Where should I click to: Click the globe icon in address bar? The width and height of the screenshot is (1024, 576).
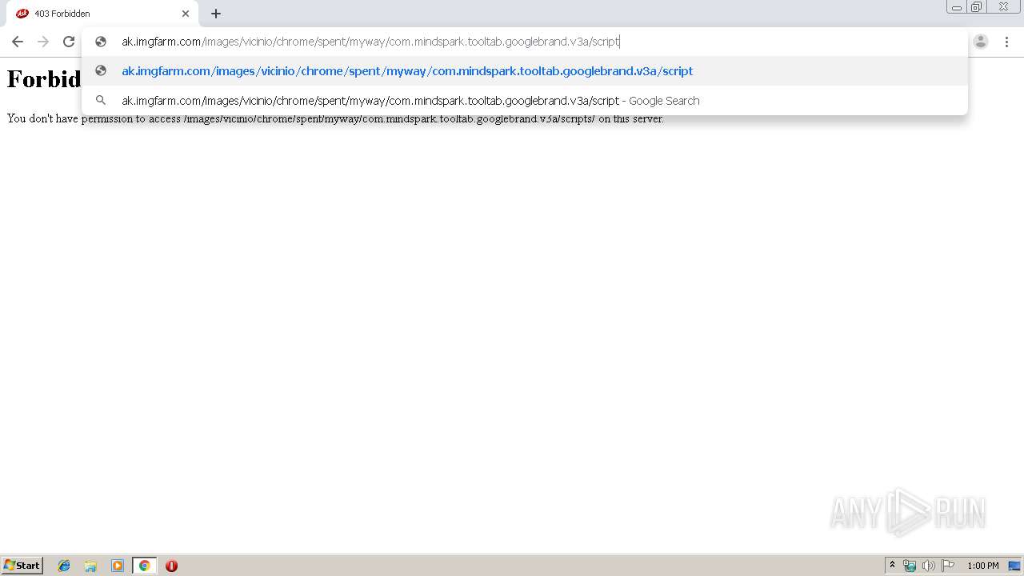[101, 42]
